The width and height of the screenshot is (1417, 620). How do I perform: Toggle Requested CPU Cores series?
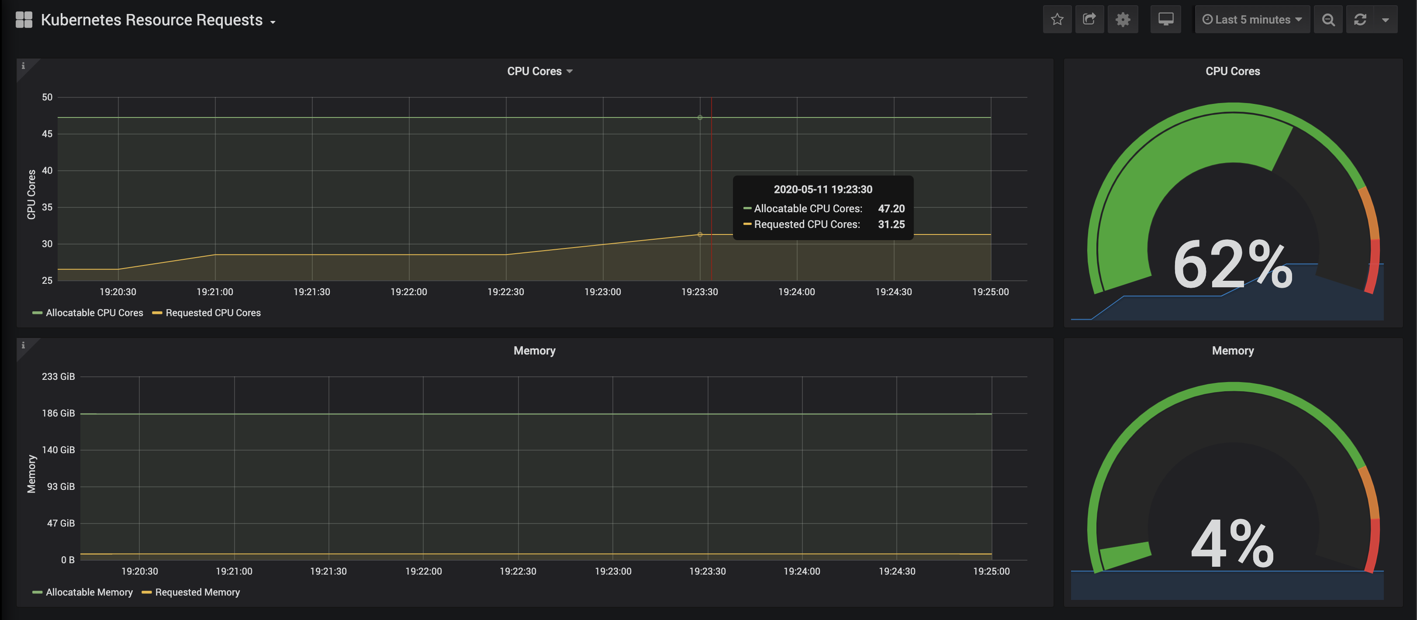pos(213,313)
